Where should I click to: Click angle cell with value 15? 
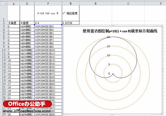pyautogui.click(x=14, y=77)
